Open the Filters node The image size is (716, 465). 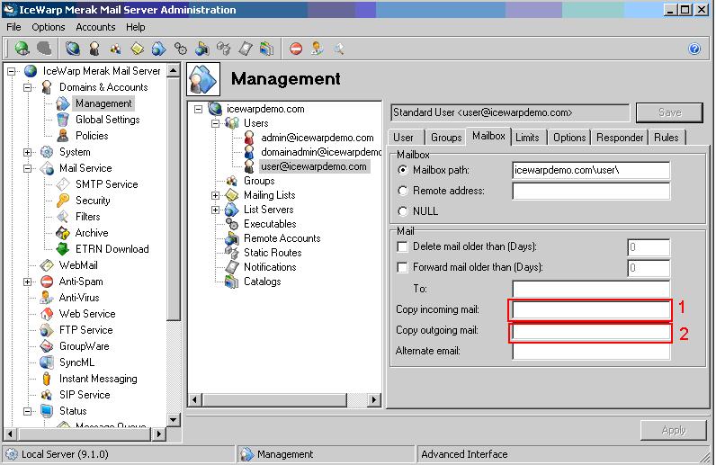[x=87, y=217]
